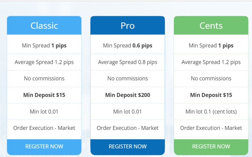Click Average Spread 1.2 pips in Cents
Screen dimensions: 252x157
(211, 62)
